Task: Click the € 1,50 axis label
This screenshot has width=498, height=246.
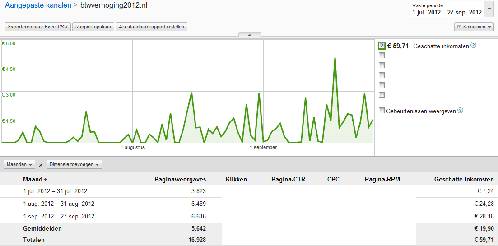Action: coord(9,121)
